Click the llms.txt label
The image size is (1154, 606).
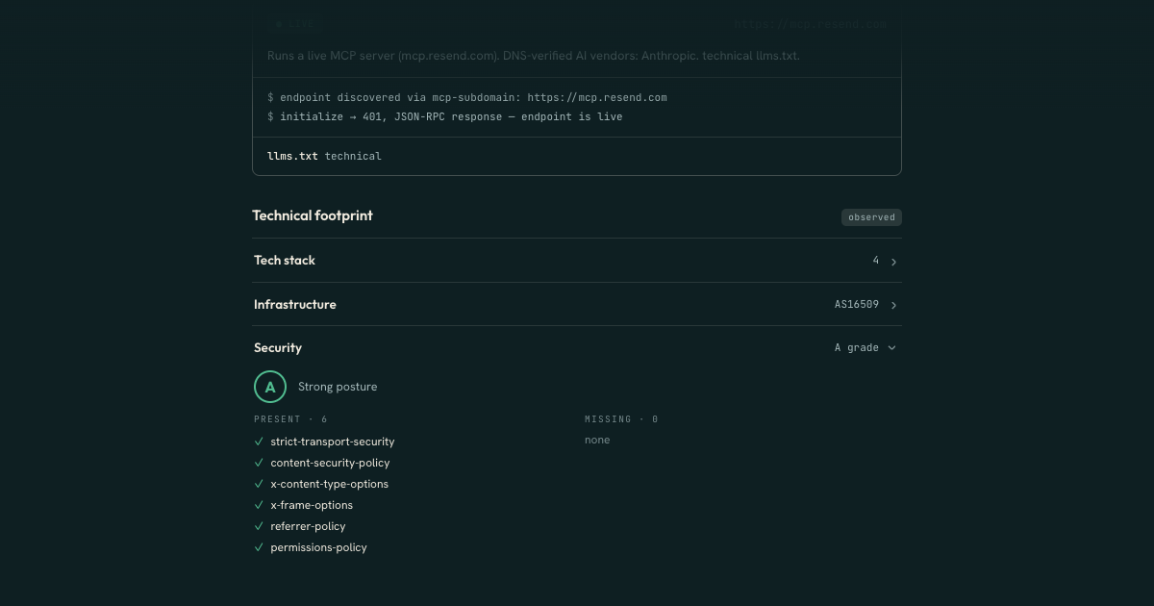point(292,156)
